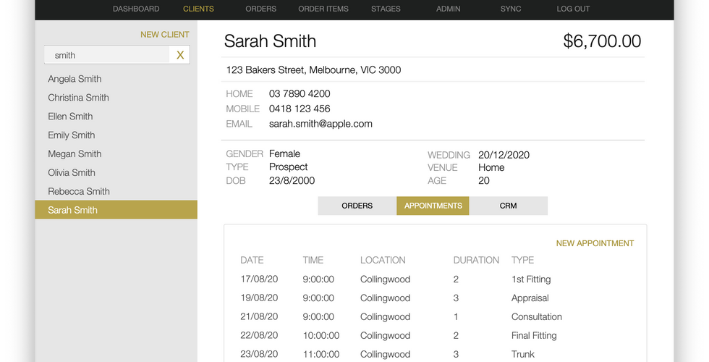Click the mobile number 0418 123 456
The height and width of the screenshot is (362, 709).
coord(300,109)
